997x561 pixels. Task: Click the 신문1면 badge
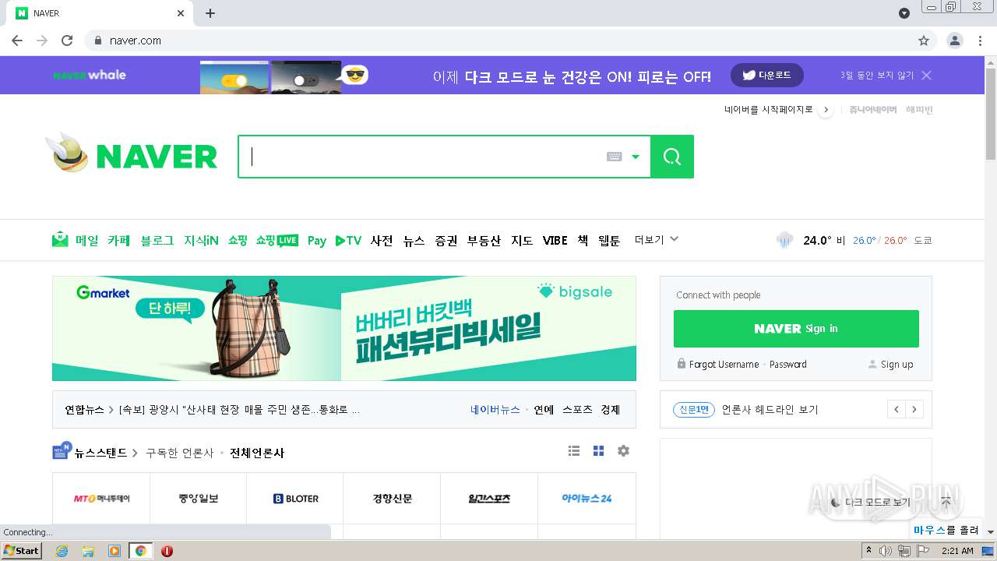click(x=694, y=409)
